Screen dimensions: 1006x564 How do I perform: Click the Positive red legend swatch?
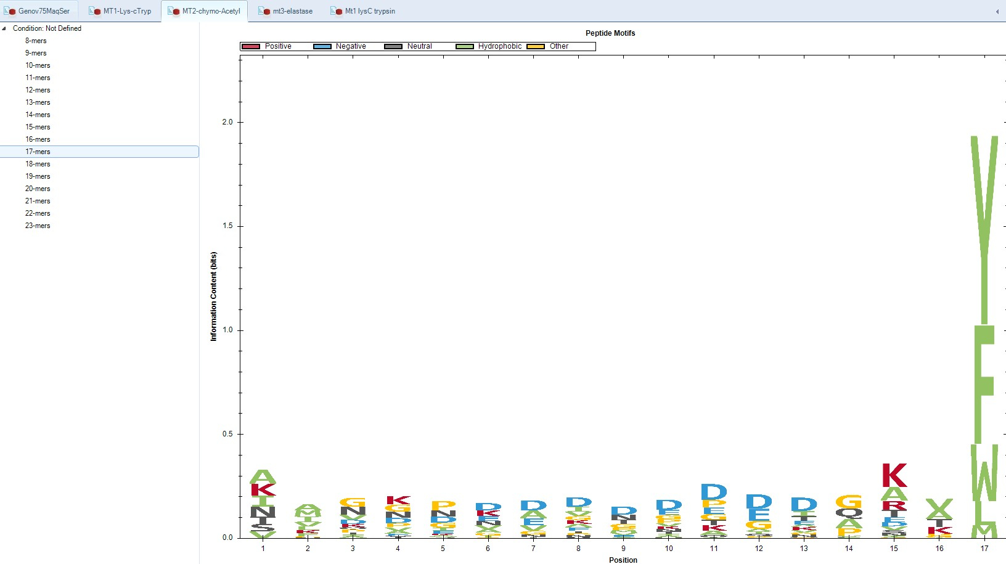pyautogui.click(x=251, y=46)
